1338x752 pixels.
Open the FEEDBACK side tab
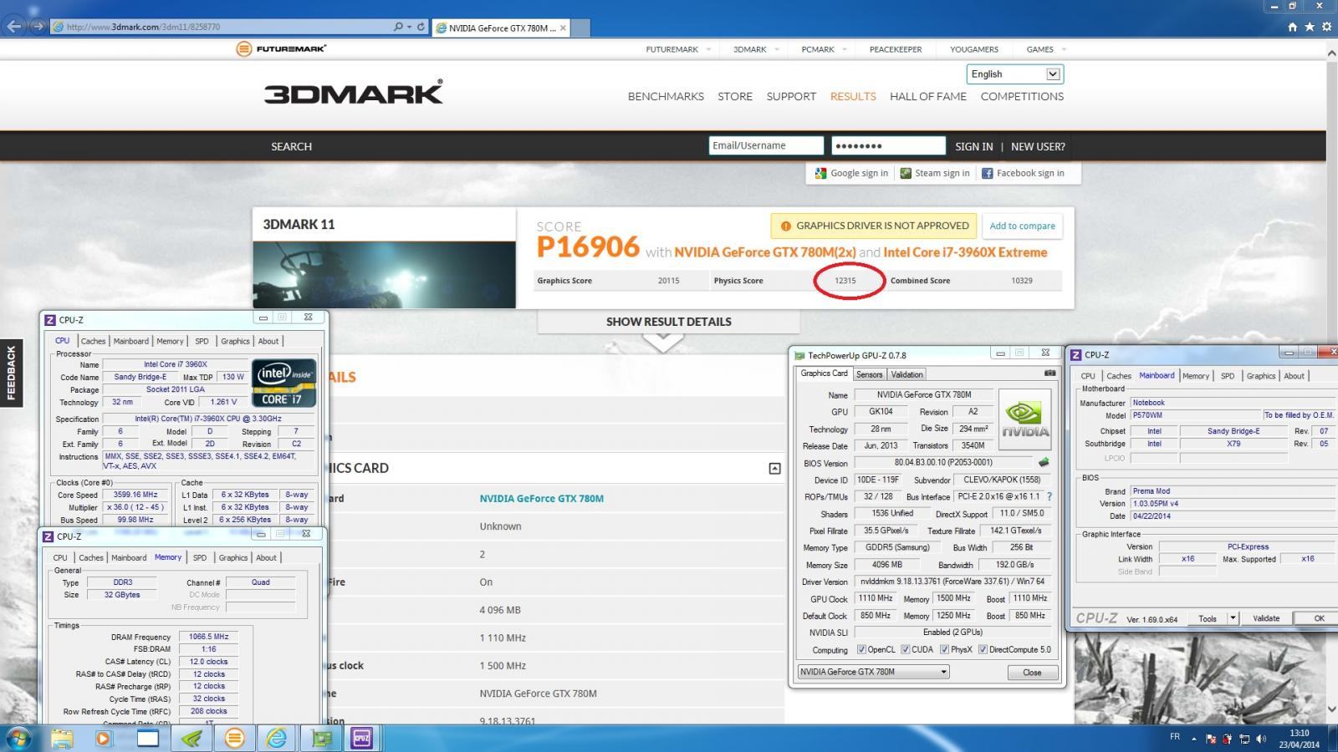11,373
